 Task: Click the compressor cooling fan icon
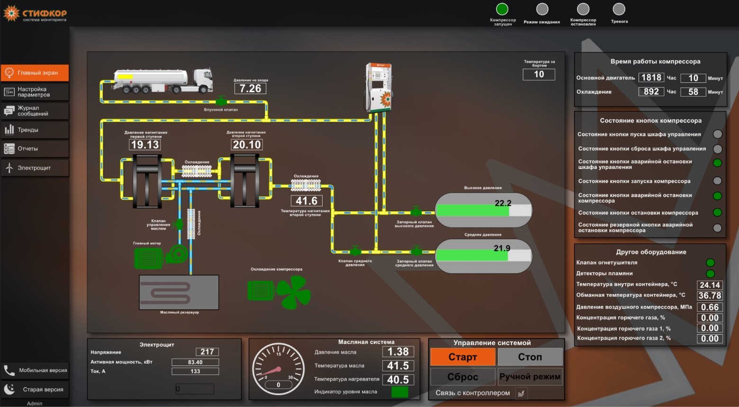(279, 292)
